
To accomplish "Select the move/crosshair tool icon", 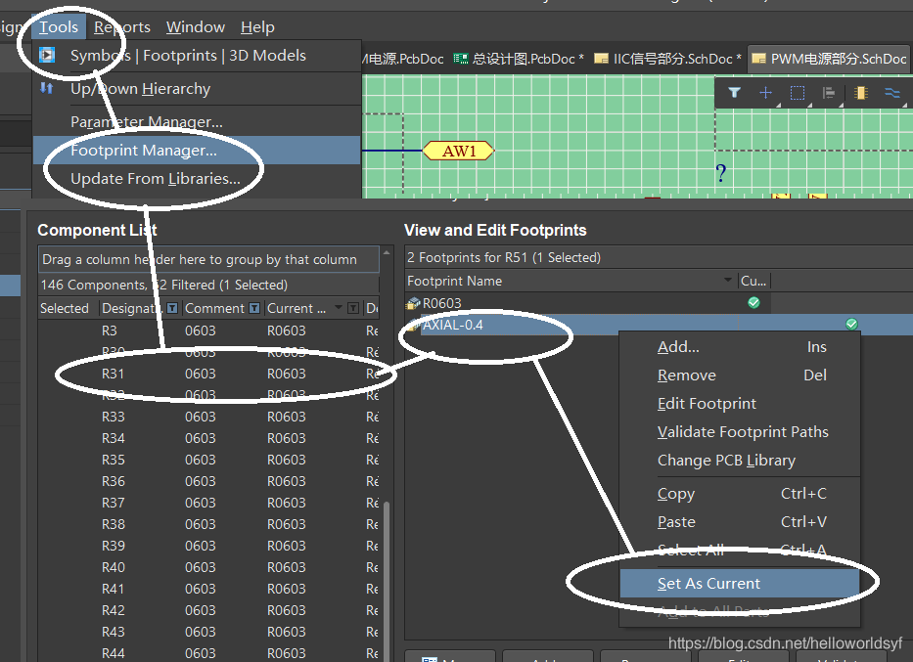I will (765, 93).
